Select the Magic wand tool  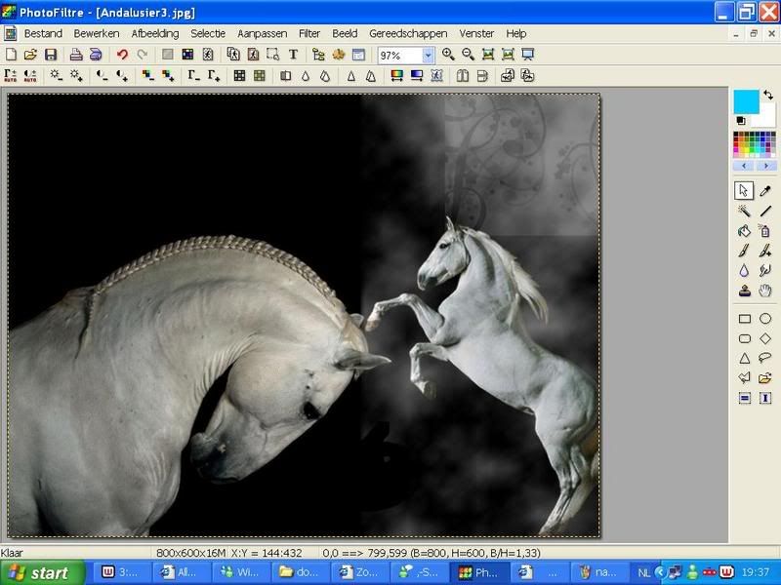coord(744,211)
